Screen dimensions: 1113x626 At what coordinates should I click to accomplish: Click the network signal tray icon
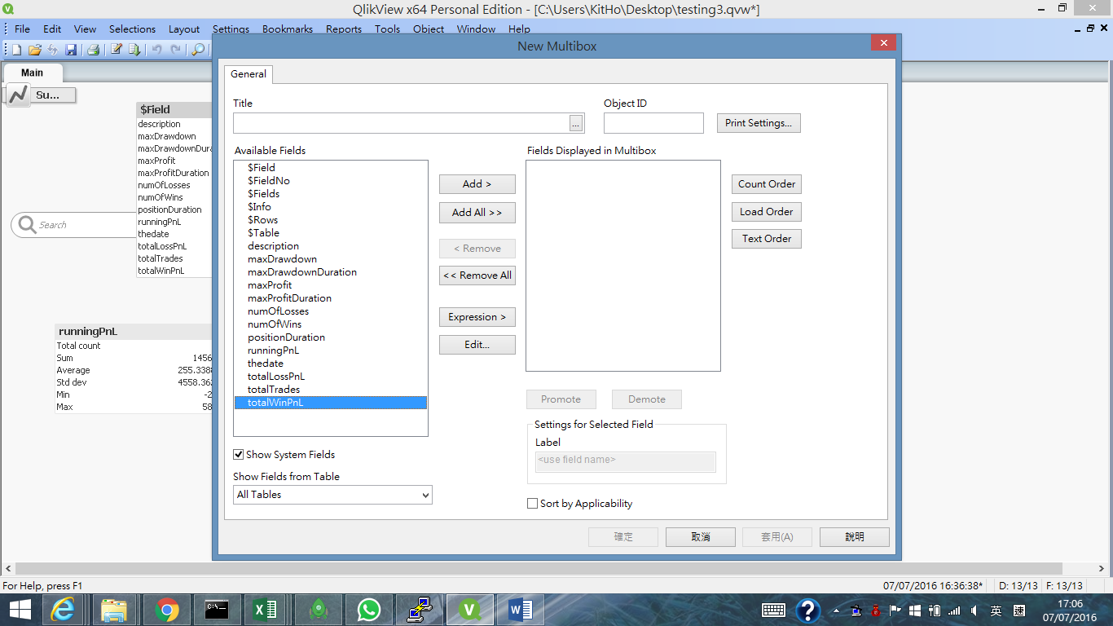(x=953, y=611)
